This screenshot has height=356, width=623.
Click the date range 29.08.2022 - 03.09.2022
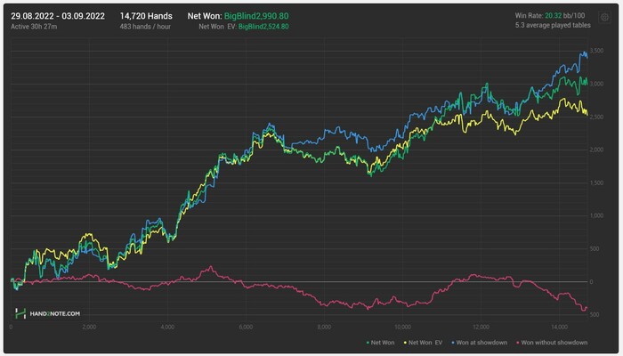point(58,16)
